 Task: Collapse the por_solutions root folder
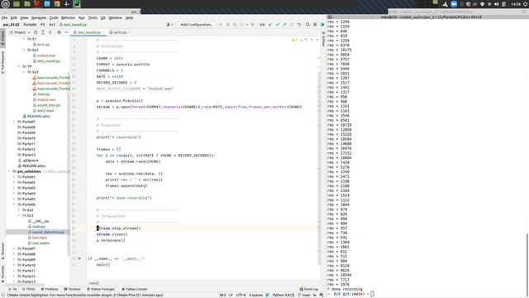(9, 171)
